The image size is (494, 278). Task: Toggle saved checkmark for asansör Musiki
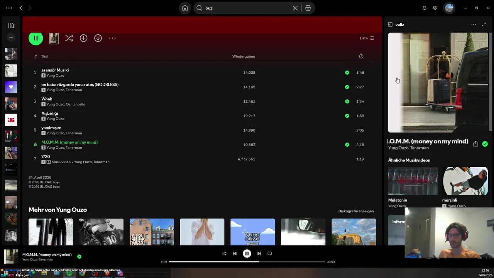[x=347, y=73]
